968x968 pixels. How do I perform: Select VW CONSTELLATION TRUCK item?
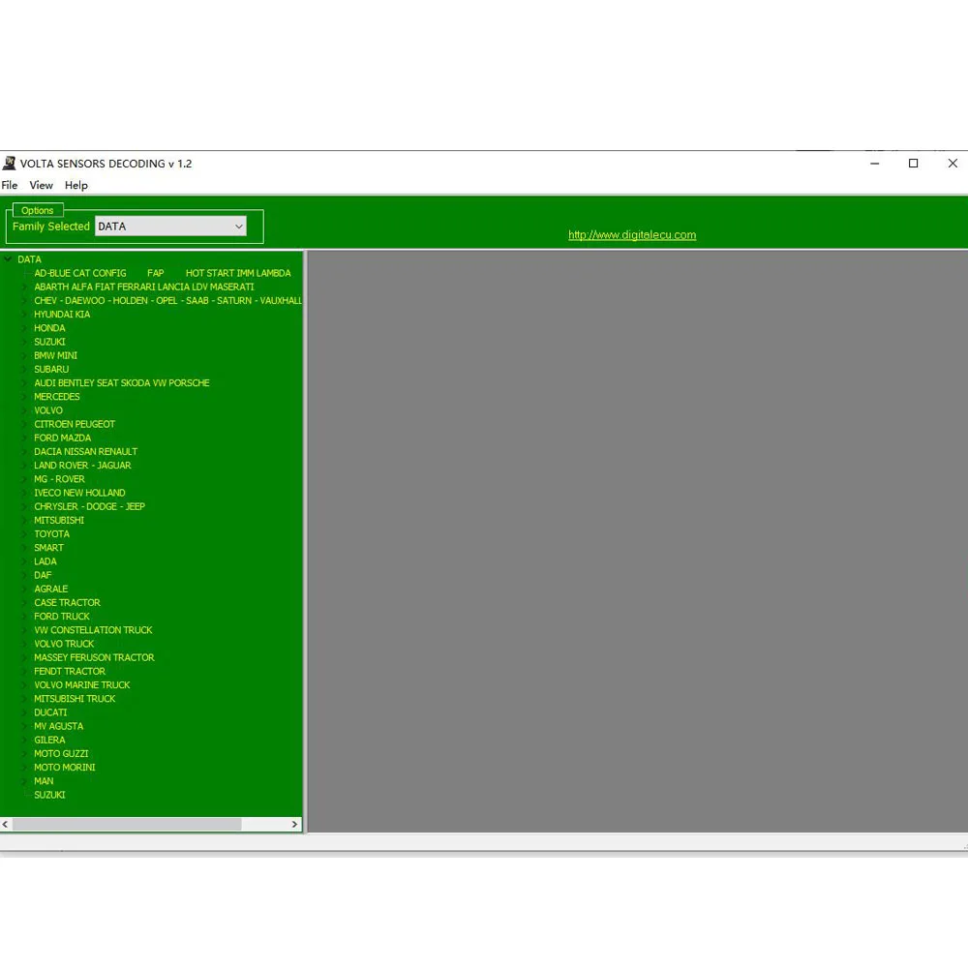click(x=93, y=630)
